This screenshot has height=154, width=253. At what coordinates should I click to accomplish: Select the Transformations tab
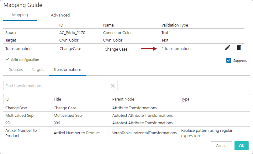[x=67, y=70]
